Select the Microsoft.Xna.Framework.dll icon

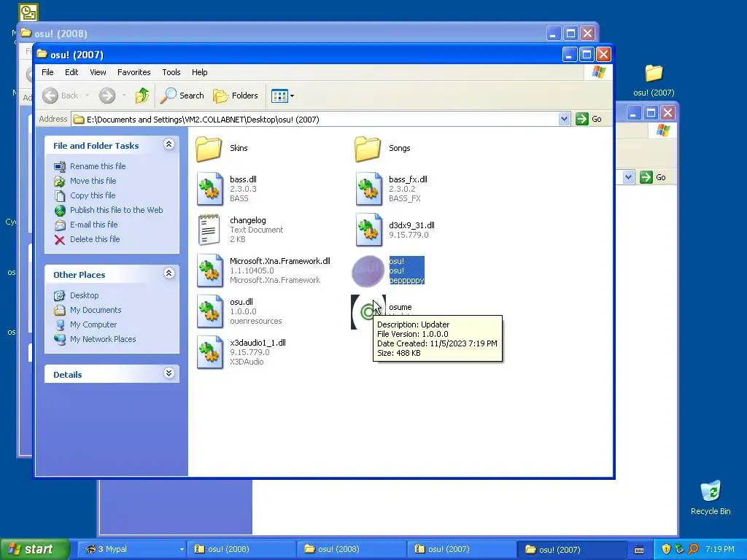coord(209,271)
